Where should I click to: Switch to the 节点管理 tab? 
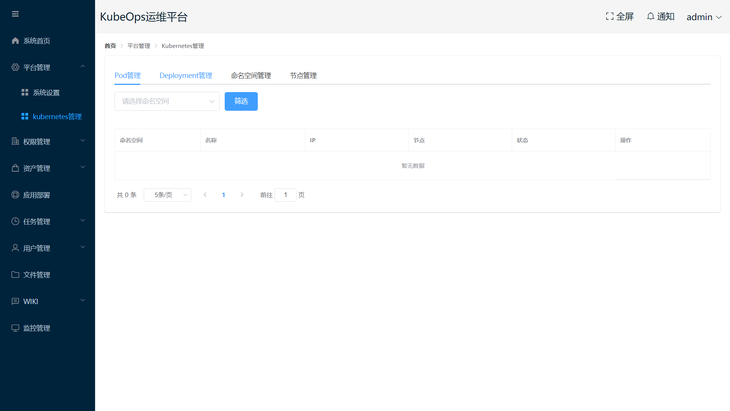(303, 75)
